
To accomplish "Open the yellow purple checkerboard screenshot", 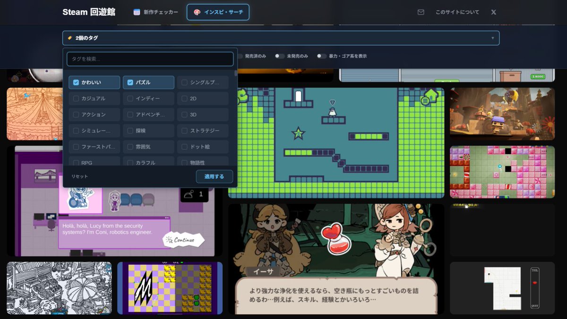I will tap(170, 288).
